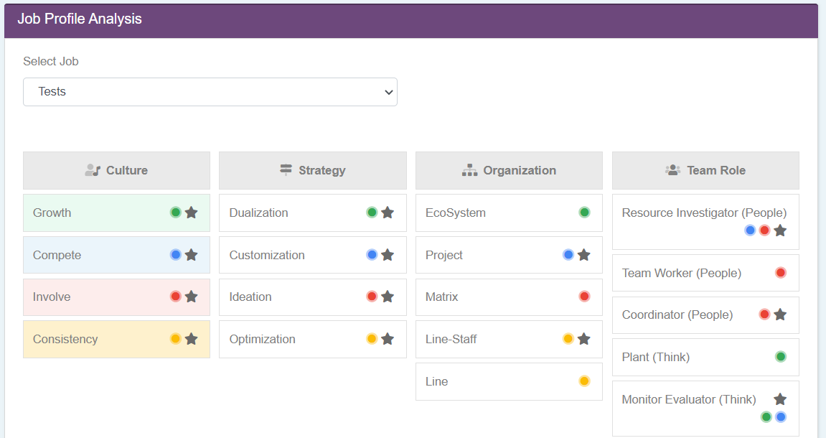
Task: Click the blue dot beside Compete
Action: click(x=175, y=255)
